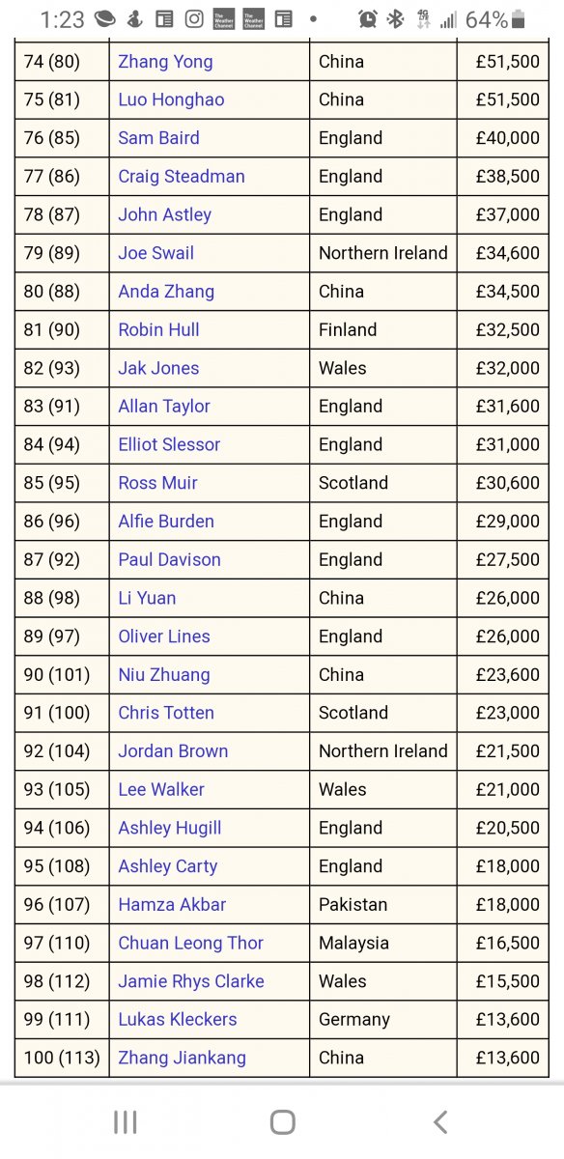Tap the Android back navigation icon

(x=440, y=1121)
